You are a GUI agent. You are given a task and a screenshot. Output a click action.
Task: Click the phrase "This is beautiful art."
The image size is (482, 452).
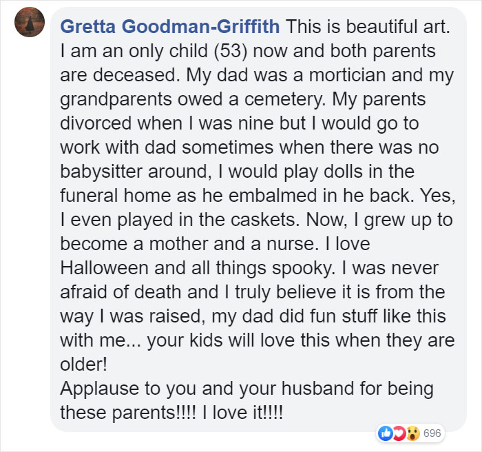368,26
